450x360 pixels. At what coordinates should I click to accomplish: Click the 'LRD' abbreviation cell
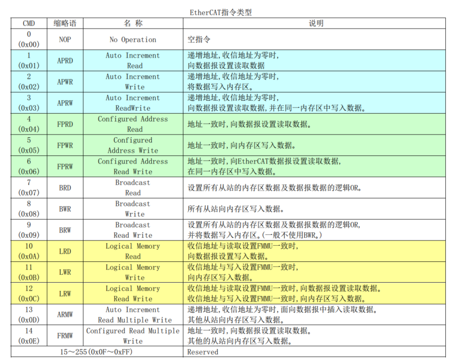pos(65,251)
